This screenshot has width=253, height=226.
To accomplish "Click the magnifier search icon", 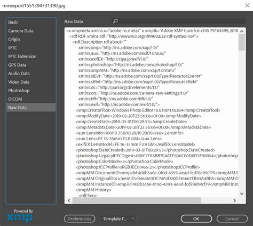I will tap(115, 21).
